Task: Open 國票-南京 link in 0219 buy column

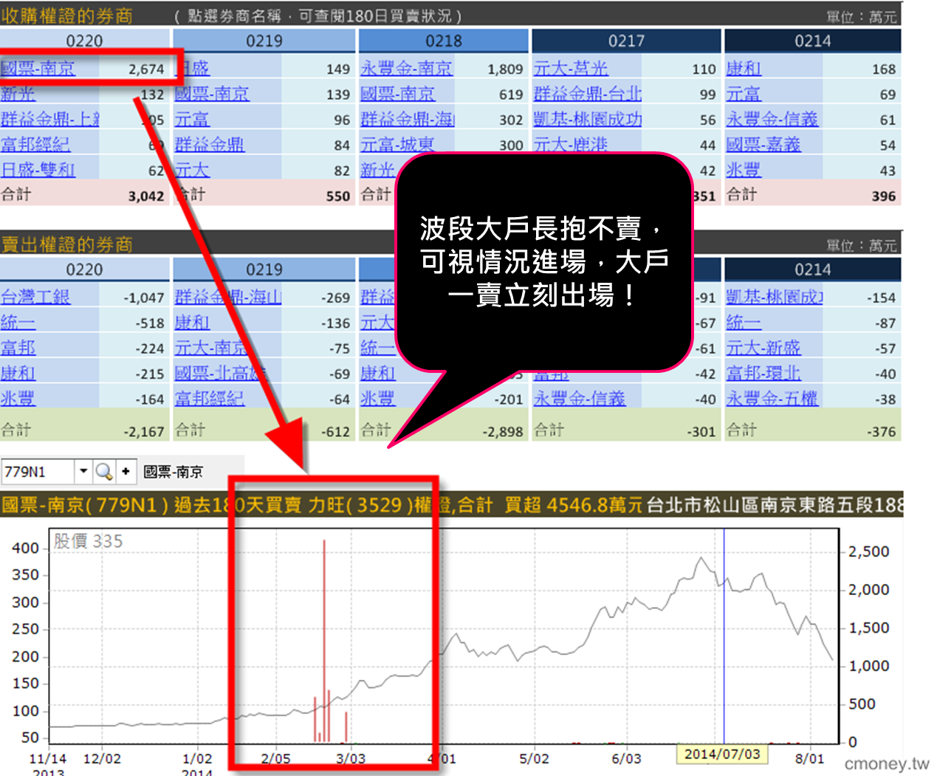Action: [x=212, y=94]
